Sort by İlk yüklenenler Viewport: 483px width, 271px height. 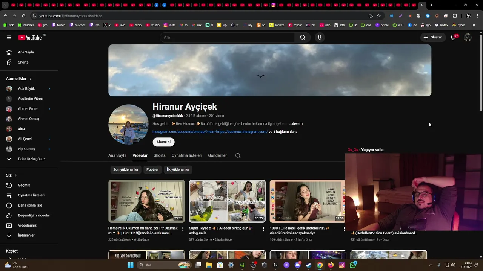[178, 169]
